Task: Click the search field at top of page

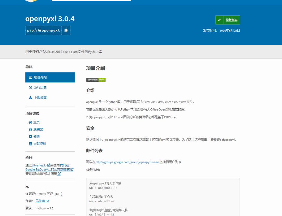Action: click(91, 1)
